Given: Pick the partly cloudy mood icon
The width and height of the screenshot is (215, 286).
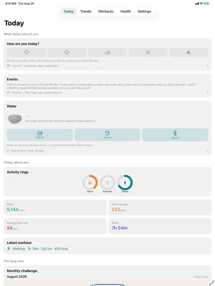Looking at the screenshot, I should tap(107, 53).
